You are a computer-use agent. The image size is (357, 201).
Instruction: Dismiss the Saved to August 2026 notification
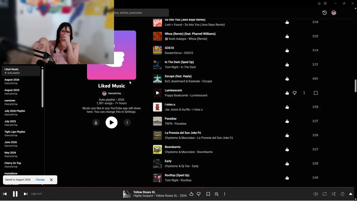tap(51, 180)
